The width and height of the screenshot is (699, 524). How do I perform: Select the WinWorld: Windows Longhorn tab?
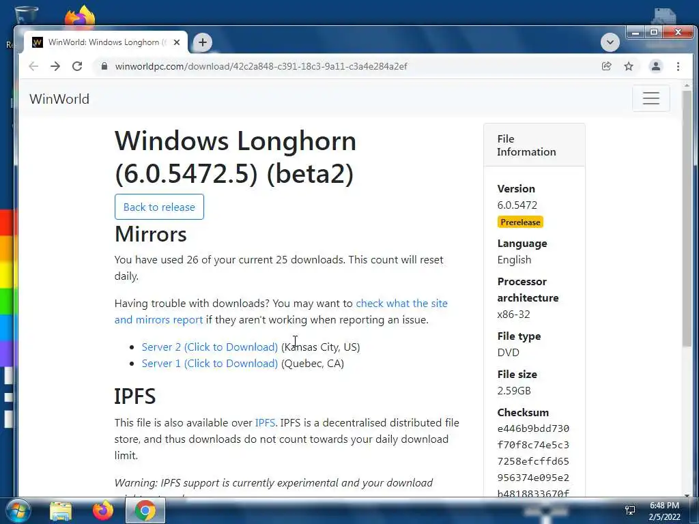coord(105,42)
